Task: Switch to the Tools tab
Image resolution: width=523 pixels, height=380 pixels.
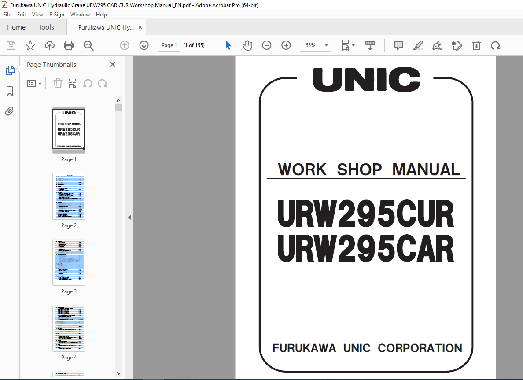Action: tap(46, 27)
